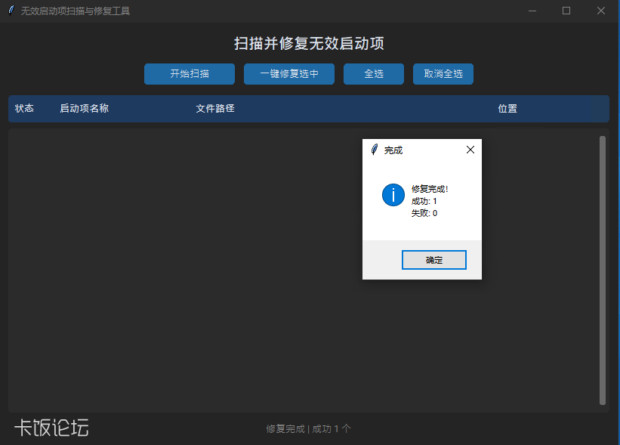
Task: Click the 位置 column header
Action: point(507,108)
